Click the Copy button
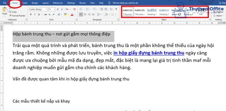Image resolution: width=226 pixels, height=111 pixels. [13, 12]
